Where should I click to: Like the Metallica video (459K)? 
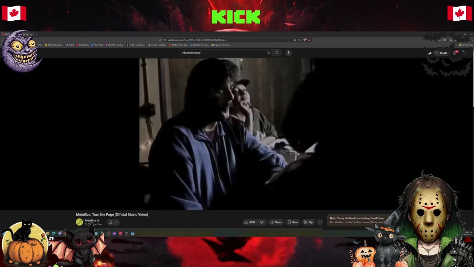(x=250, y=222)
